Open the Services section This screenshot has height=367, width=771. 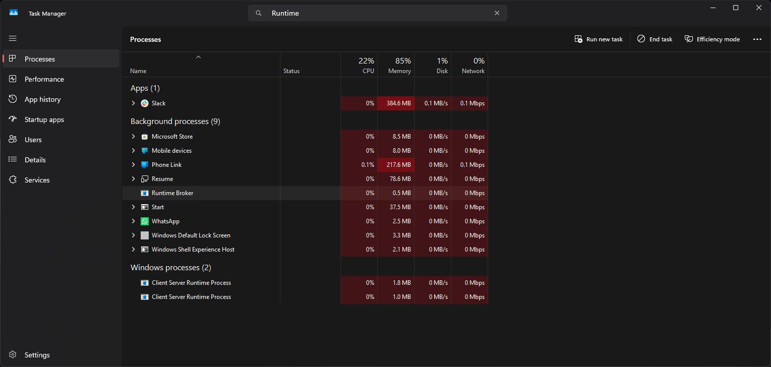tap(37, 180)
